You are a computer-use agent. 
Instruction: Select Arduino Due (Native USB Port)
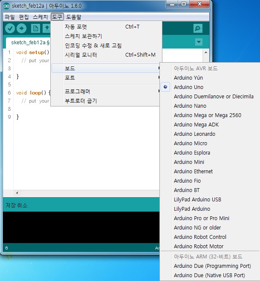coord(209,275)
